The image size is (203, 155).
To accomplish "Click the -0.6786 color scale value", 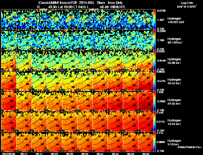I will pos(161,11).
